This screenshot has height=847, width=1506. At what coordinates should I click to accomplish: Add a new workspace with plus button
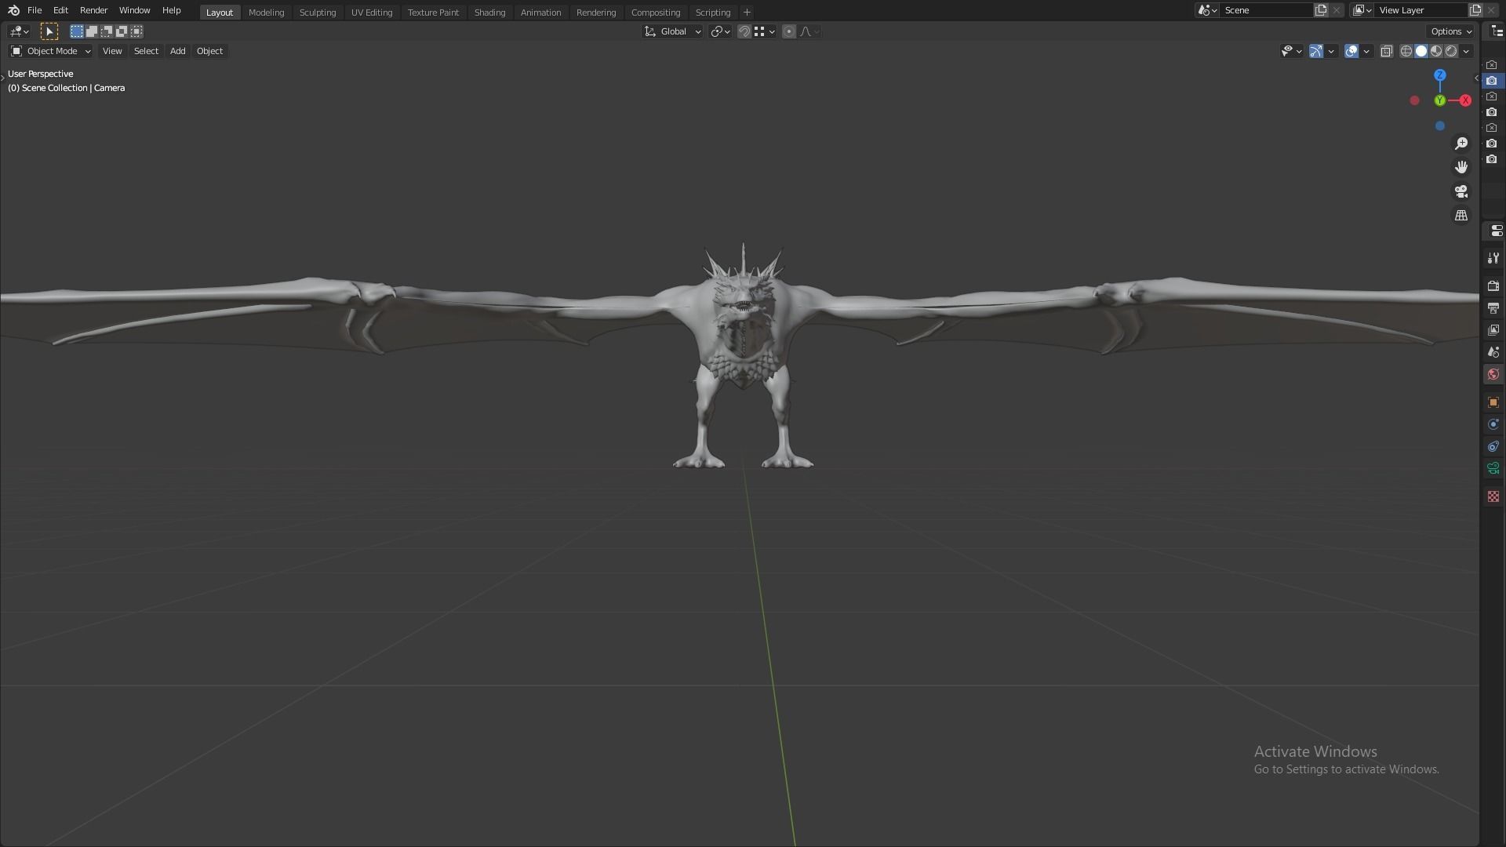click(x=747, y=13)
